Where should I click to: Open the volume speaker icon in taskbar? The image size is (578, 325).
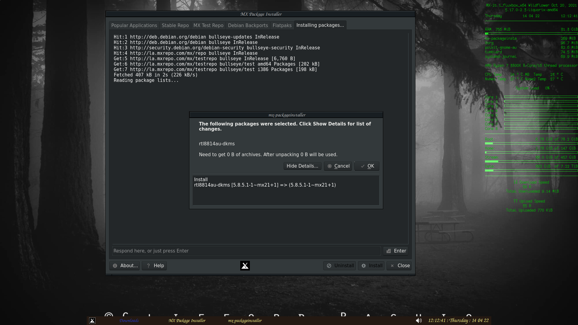tap(419, 320)
